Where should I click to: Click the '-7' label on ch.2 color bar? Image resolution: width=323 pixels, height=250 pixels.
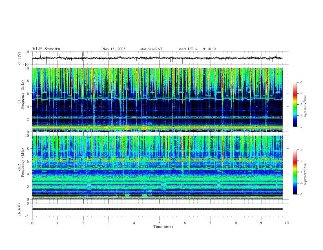tap(301, 194)
